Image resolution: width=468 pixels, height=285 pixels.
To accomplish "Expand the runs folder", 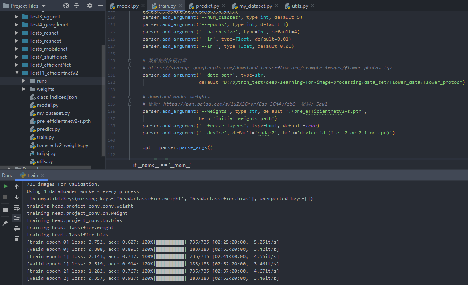I will 24,81.
